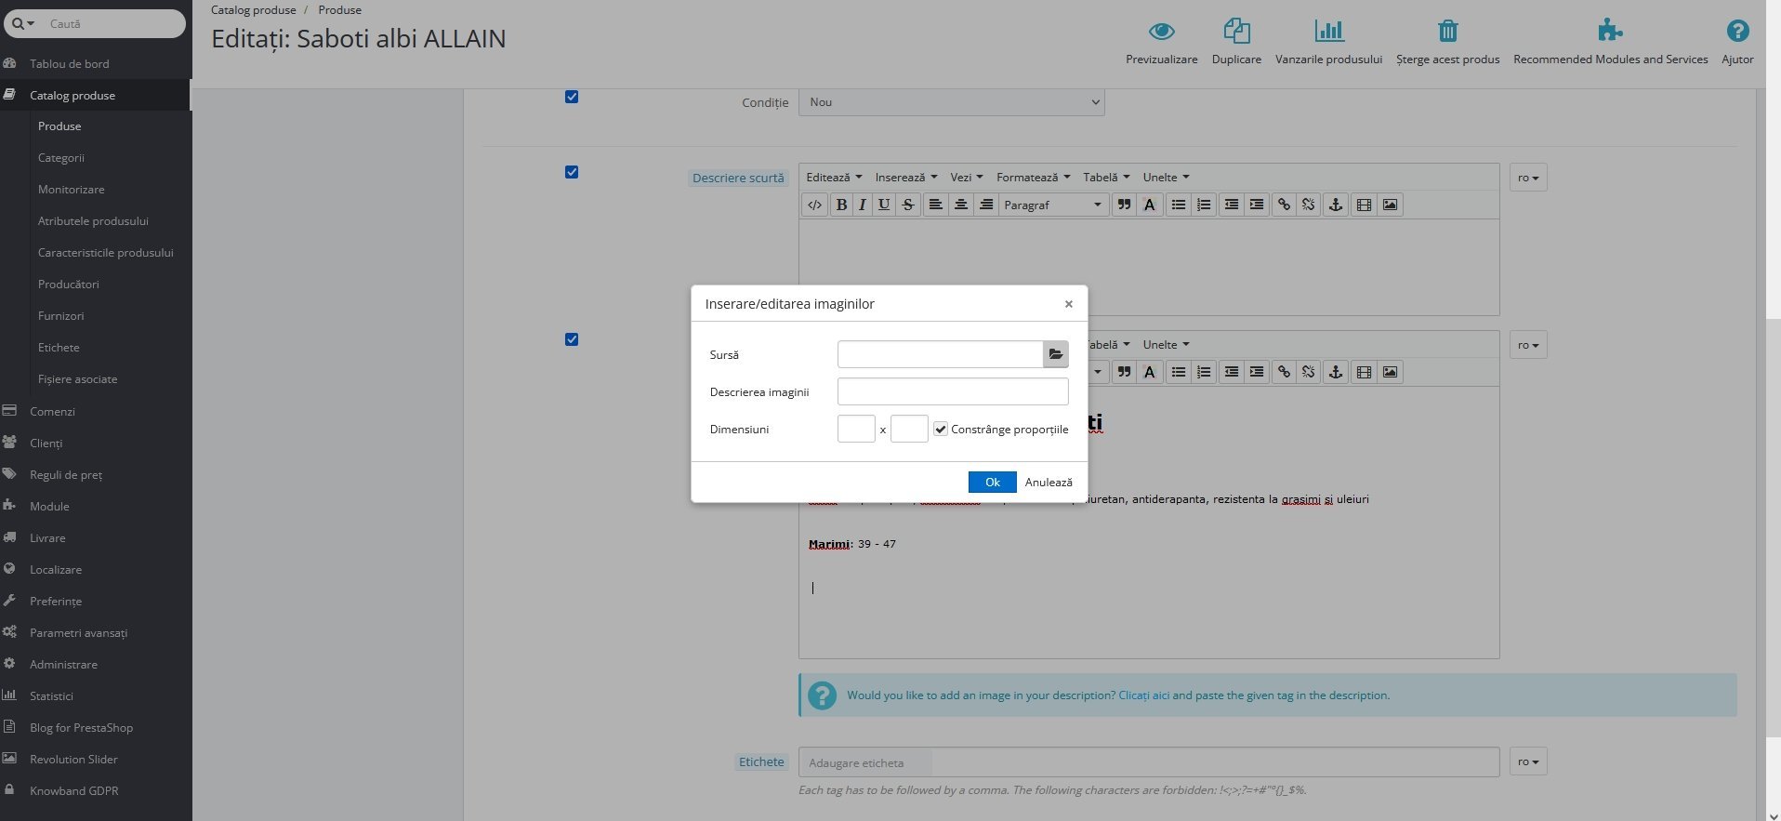Click the Produse breadcrumb link
Image resolution: width=1781 pixels, height=821 pixels.
340,10
